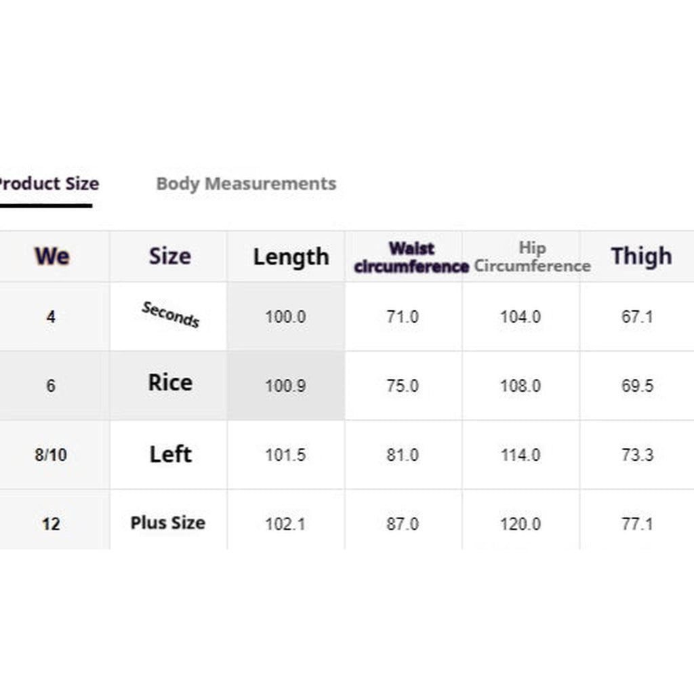The width and height of the screenshot is (694, 694).
Task: Select the 100.9 length value
Action: tap(286, 384)
